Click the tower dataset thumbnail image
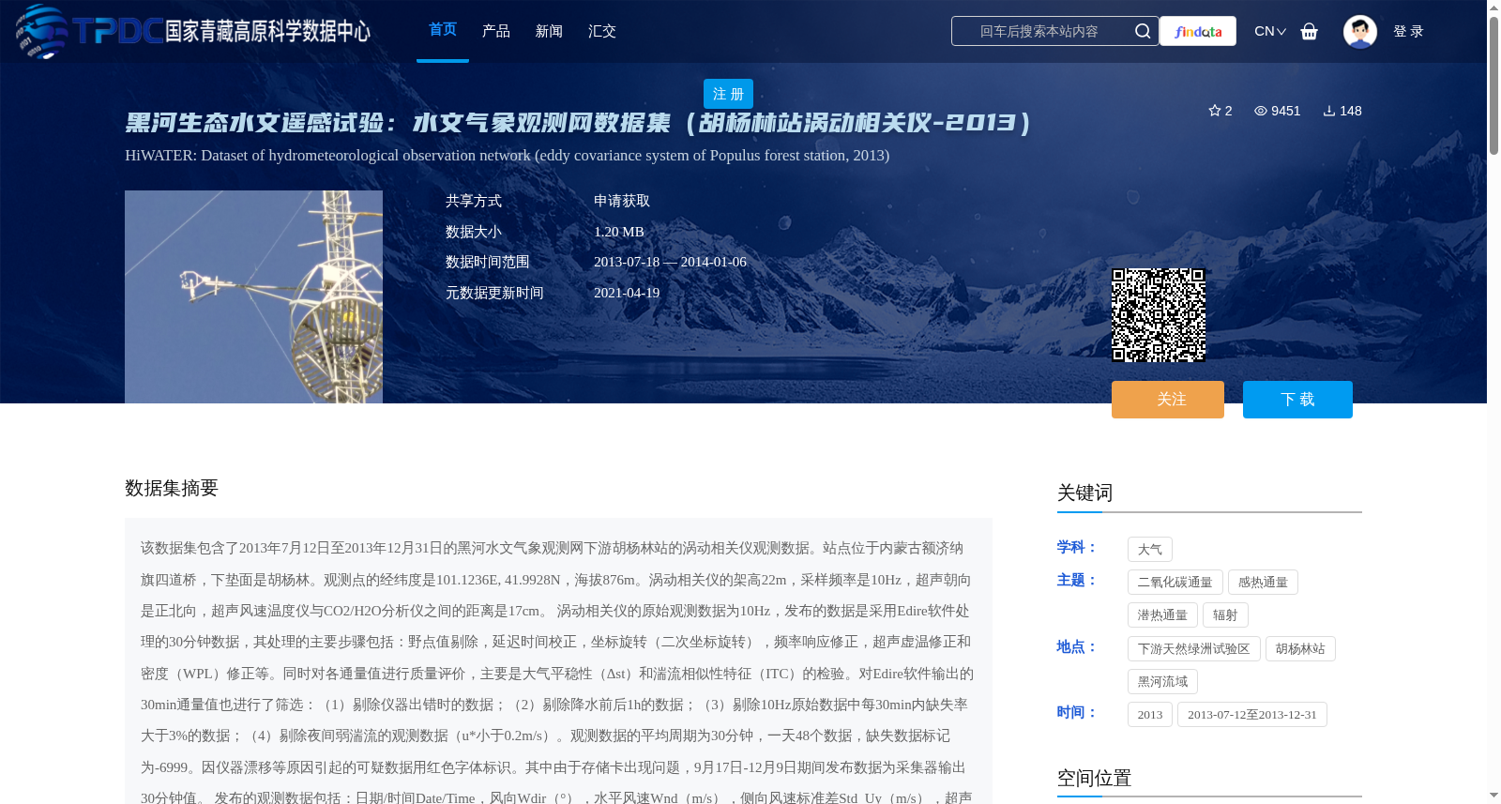 [x=253, y=297]
